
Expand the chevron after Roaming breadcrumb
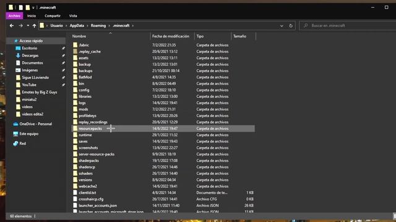110,26
